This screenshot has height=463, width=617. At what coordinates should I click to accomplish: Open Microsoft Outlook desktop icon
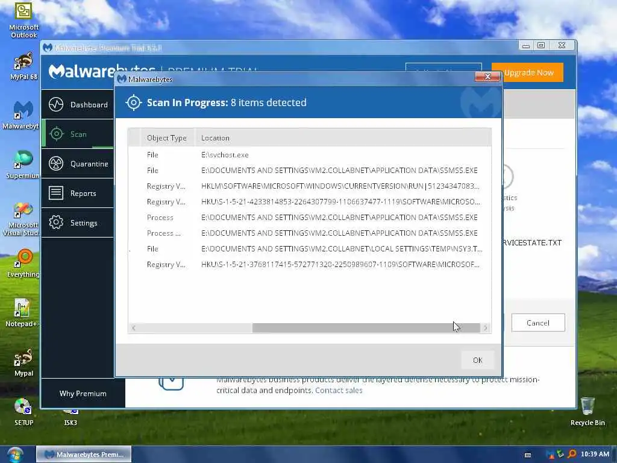(23, 20)
